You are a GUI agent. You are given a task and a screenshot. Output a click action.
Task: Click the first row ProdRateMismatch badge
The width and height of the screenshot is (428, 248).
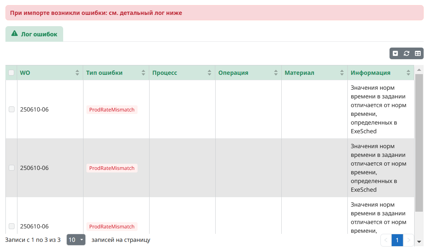(112, 110)
